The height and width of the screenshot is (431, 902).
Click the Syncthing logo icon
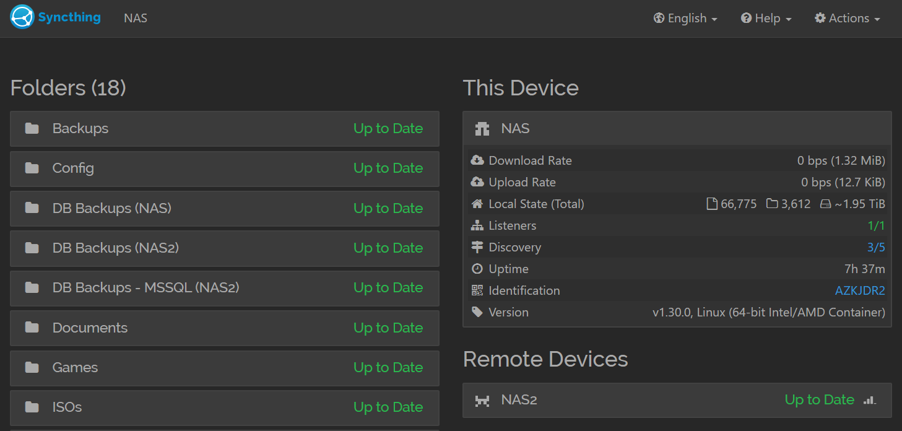pyautogui.click(x=22, y=17)
